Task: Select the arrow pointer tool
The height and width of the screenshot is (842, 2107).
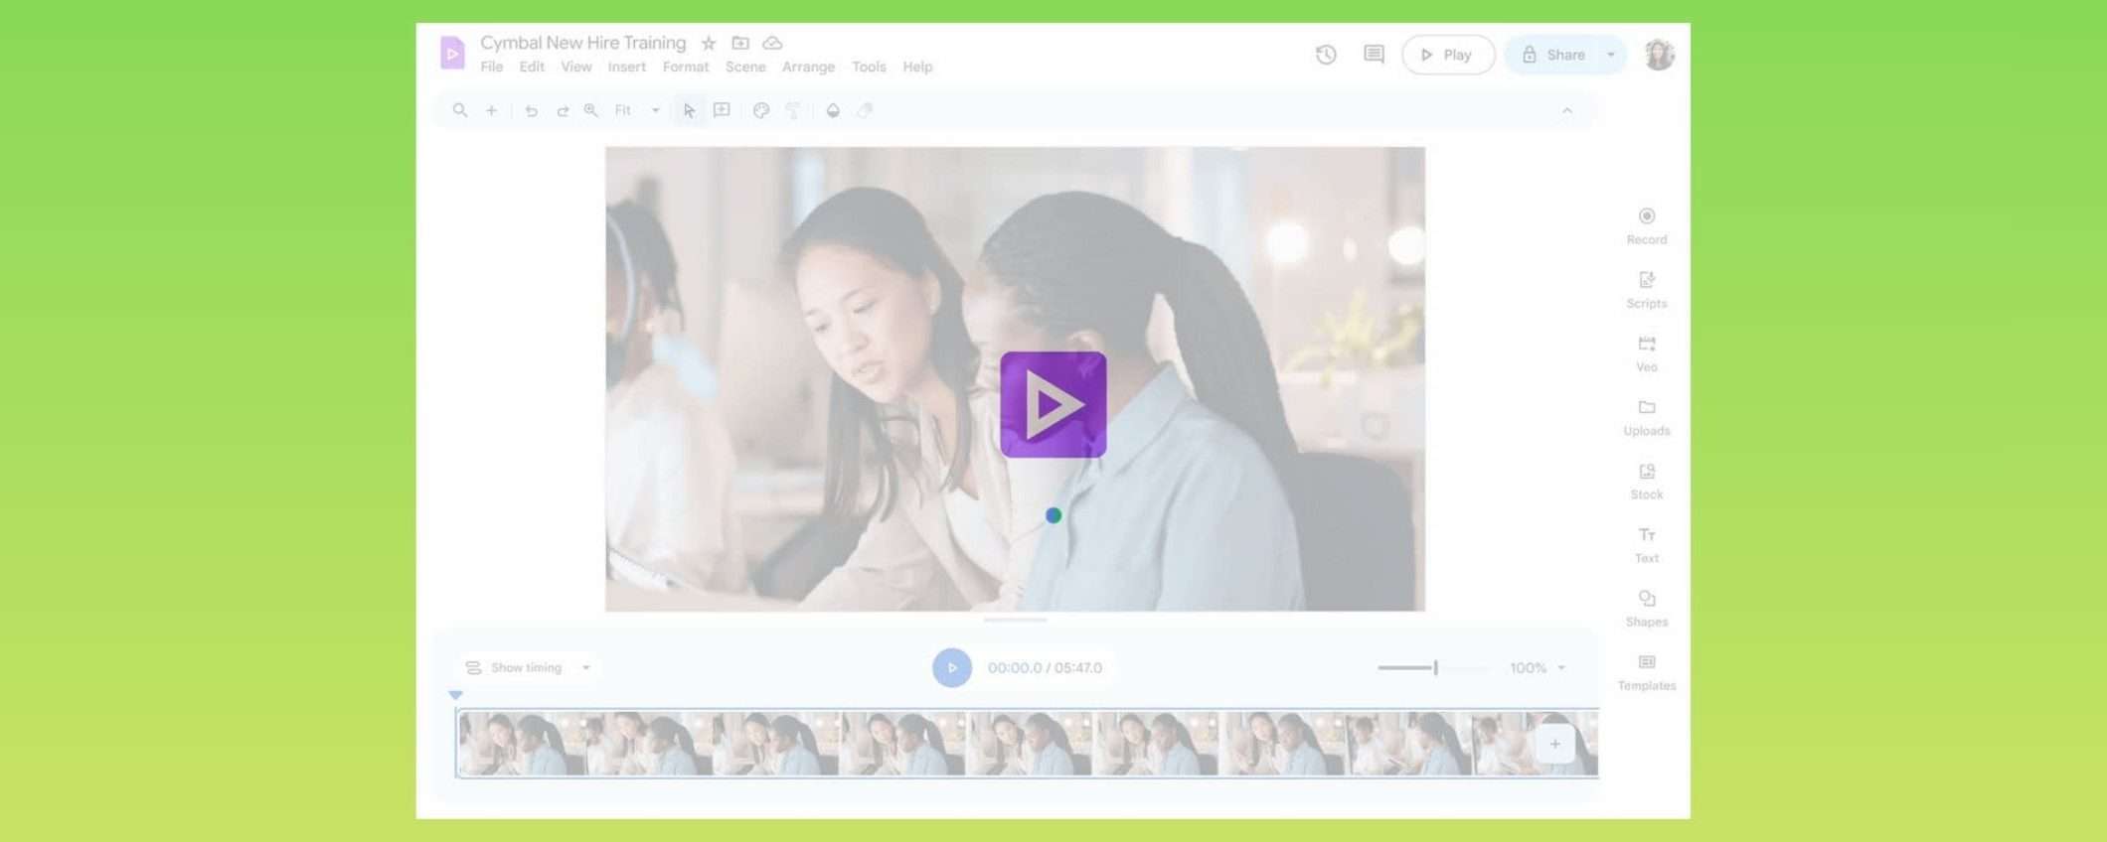Action: coord(689,110)
